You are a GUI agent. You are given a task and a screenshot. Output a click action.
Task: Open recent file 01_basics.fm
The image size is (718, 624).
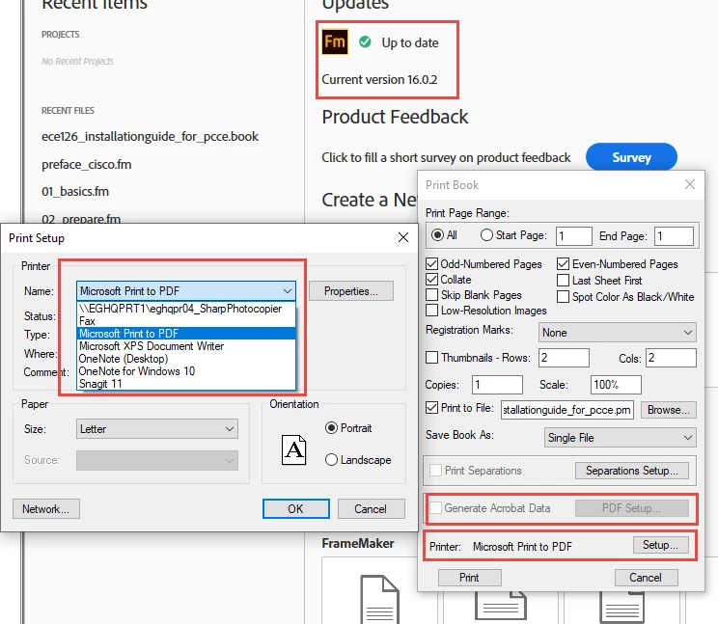[x=75, y=191]
